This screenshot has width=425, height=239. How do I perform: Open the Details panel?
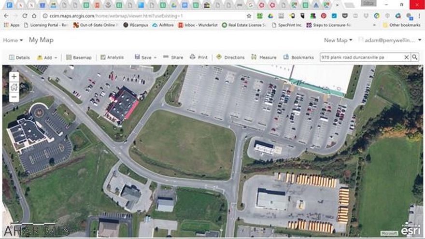click(x=19, y=57)
